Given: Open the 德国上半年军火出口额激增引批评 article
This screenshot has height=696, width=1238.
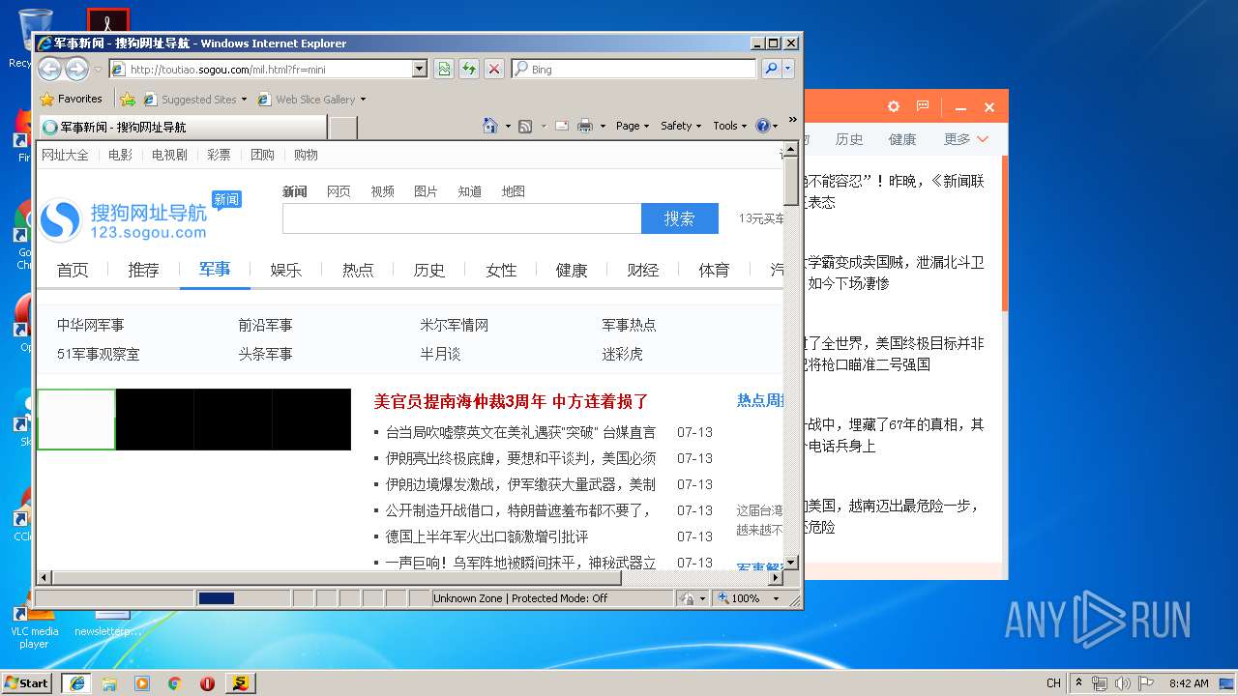Looking at the screenshot, I should pyautogui.click(x=486, y=536).
